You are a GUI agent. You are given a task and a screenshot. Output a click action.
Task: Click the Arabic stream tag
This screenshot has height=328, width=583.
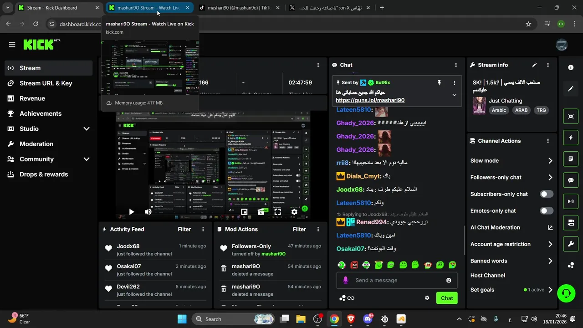coord(499,110)
